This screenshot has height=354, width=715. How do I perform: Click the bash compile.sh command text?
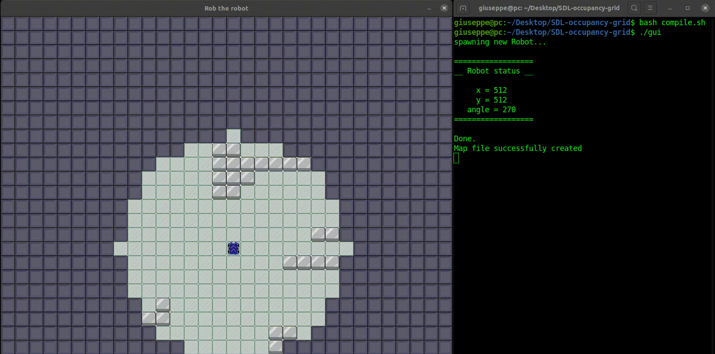672,23
